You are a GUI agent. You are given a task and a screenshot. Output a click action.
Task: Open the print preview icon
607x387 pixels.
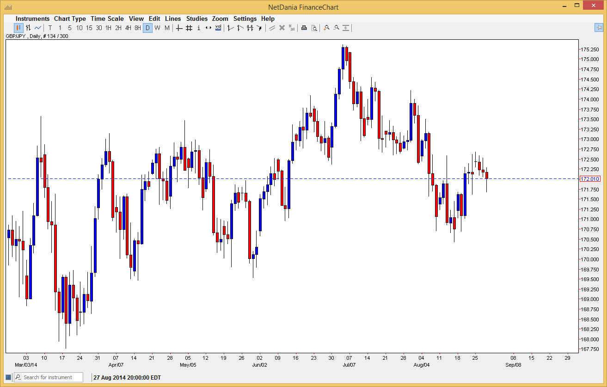[314, 28]
